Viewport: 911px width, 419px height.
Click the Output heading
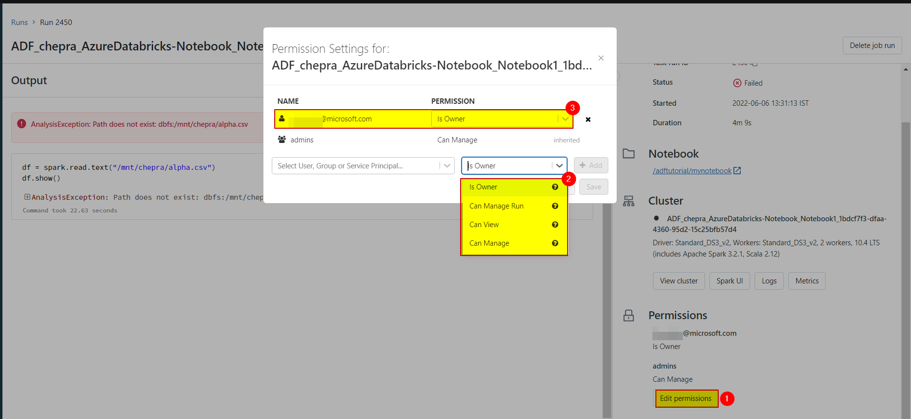[29, 80]
